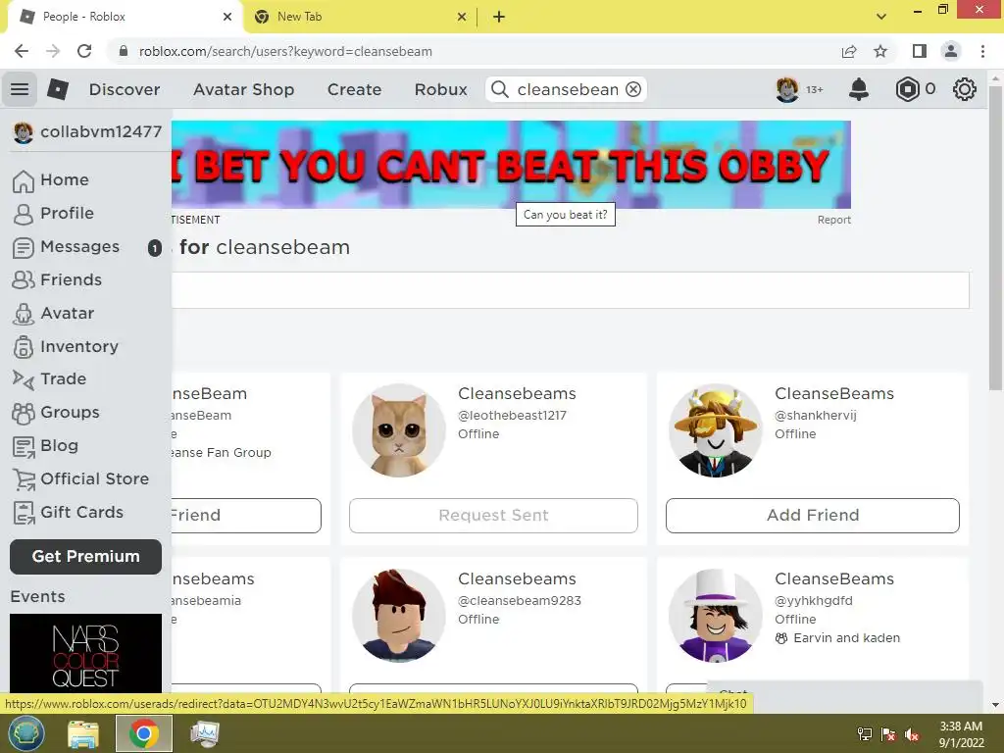Open File Explorer from taskbar
Image resolution: width=1004 pixels, height=753 pixels.
pos(83,733)
